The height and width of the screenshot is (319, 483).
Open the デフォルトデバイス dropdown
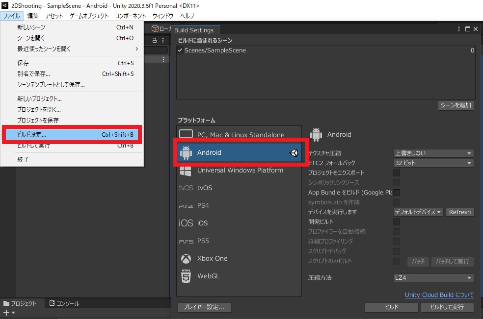coord(418,212)
